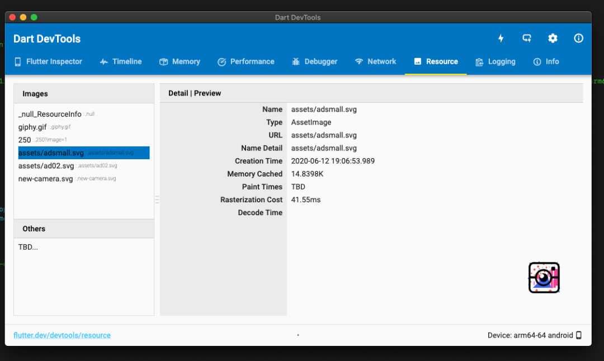The image size is (604, 361).
Task: Click the feedback chat bubble icon
Action: pyautogui.click(x=527, y=38)
